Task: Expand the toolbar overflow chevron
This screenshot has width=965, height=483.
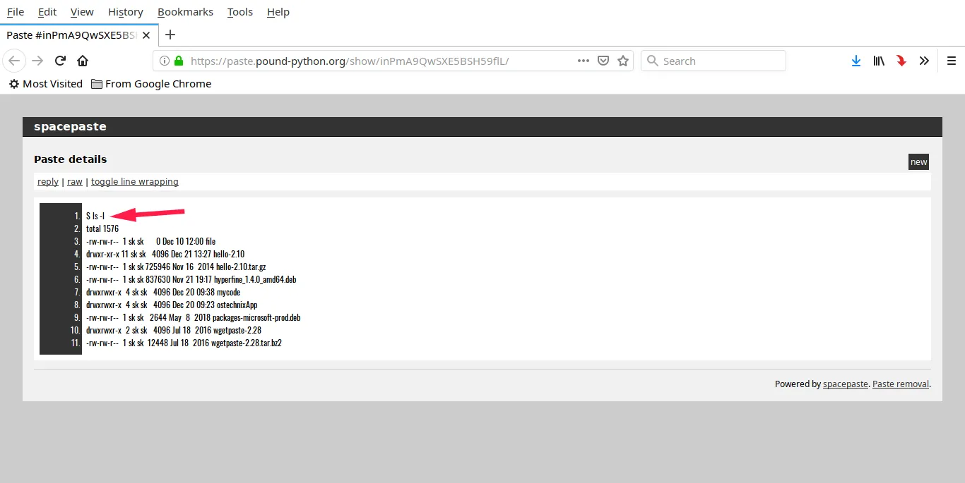Action: (x=924, y=61)
